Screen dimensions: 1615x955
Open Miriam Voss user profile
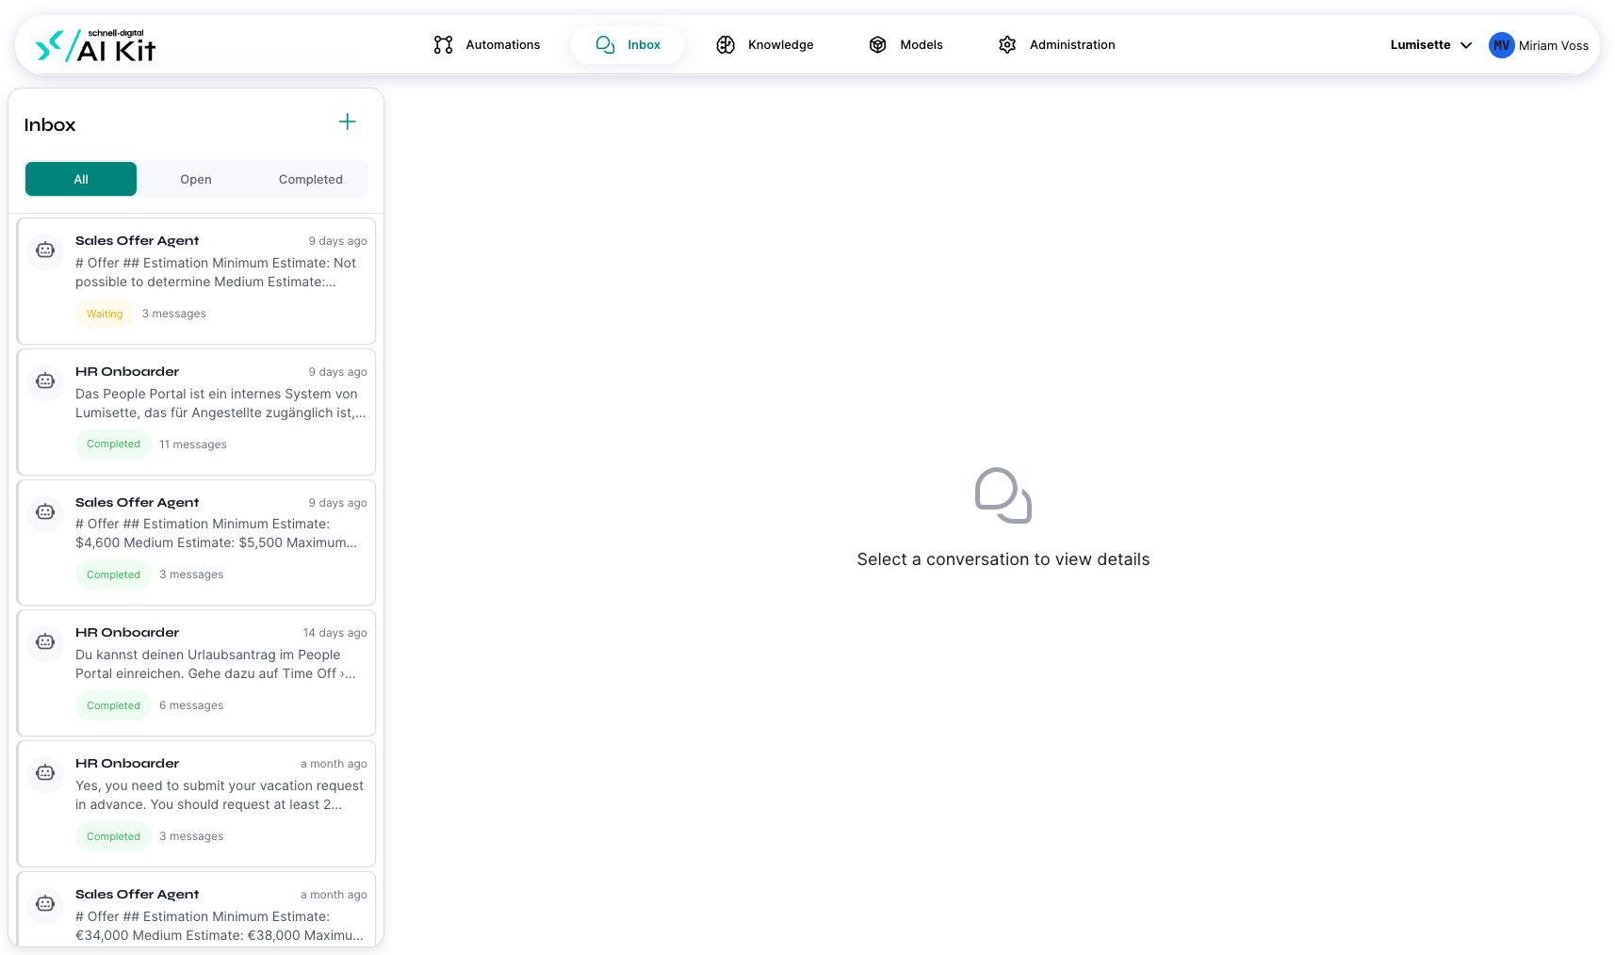(1538, 45)
